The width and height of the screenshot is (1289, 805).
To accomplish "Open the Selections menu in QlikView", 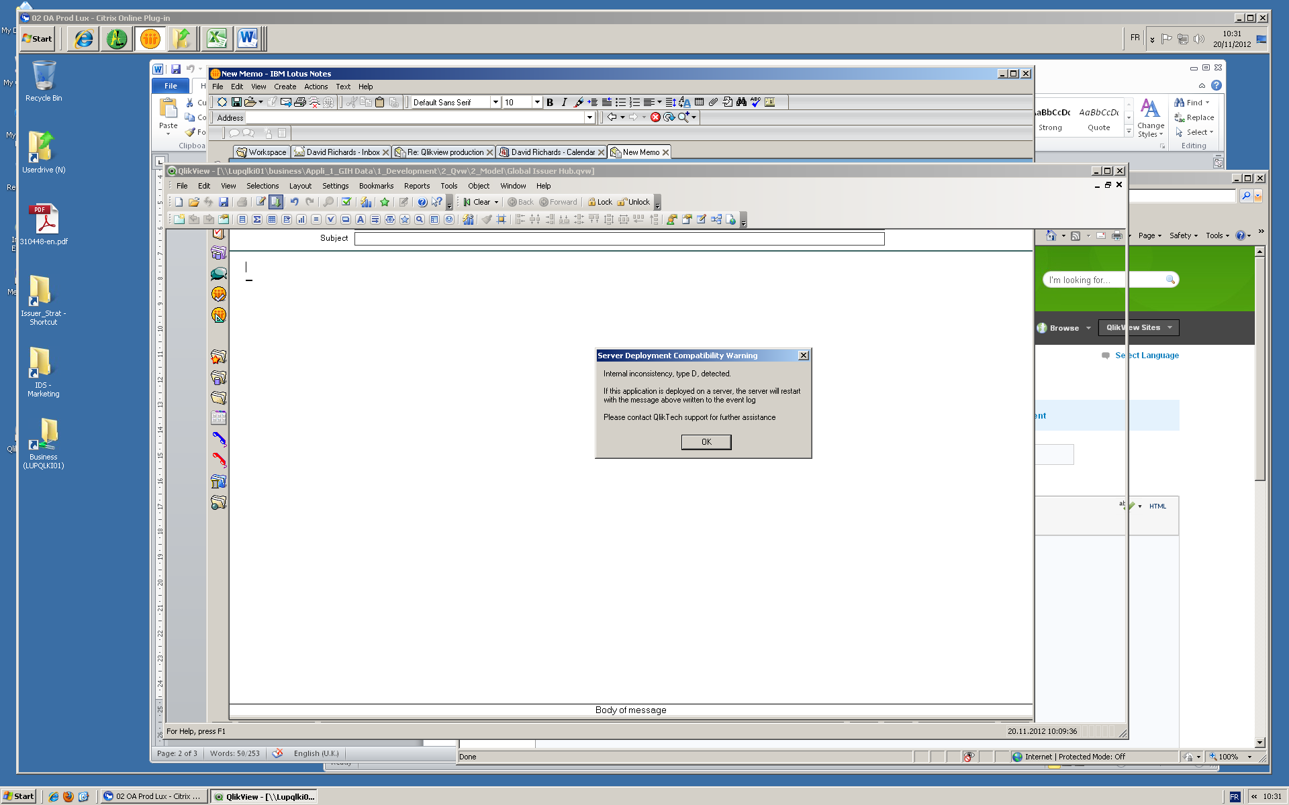I will [262, 186].
